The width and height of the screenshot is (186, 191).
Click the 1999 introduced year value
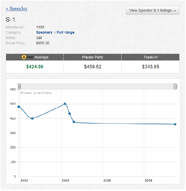pyautogui.click(x=40, y=27)
